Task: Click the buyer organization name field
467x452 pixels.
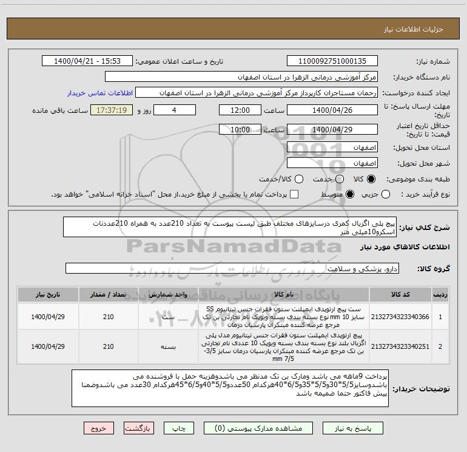Action: click(241, 77)
